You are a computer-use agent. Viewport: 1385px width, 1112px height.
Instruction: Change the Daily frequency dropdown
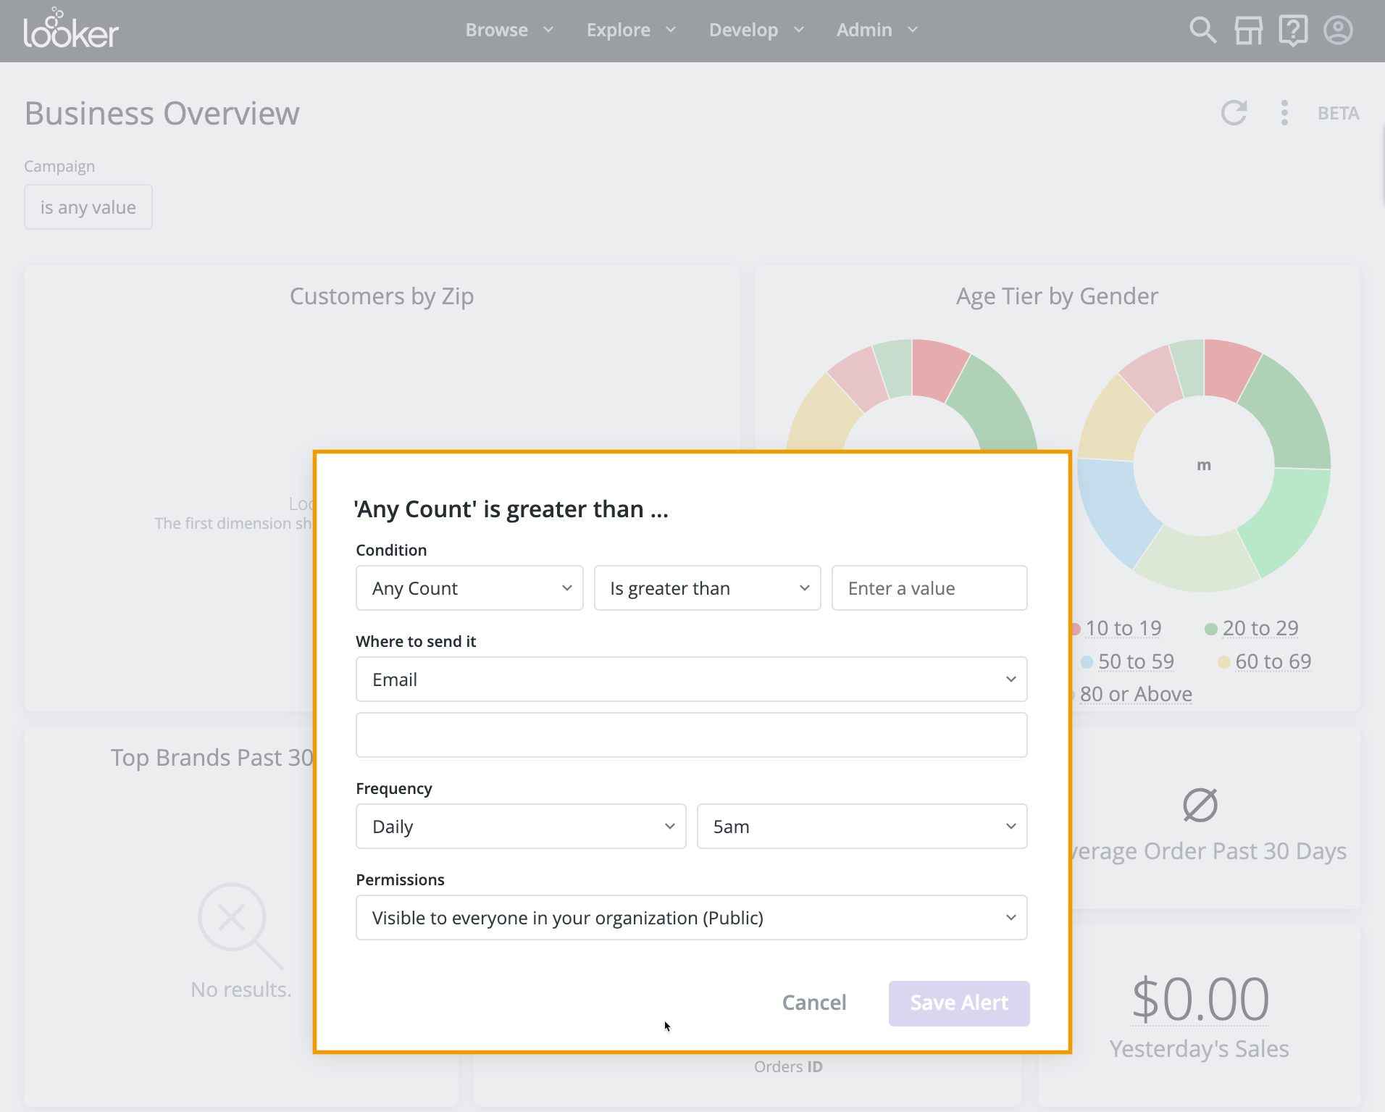(x=521, y=827)
